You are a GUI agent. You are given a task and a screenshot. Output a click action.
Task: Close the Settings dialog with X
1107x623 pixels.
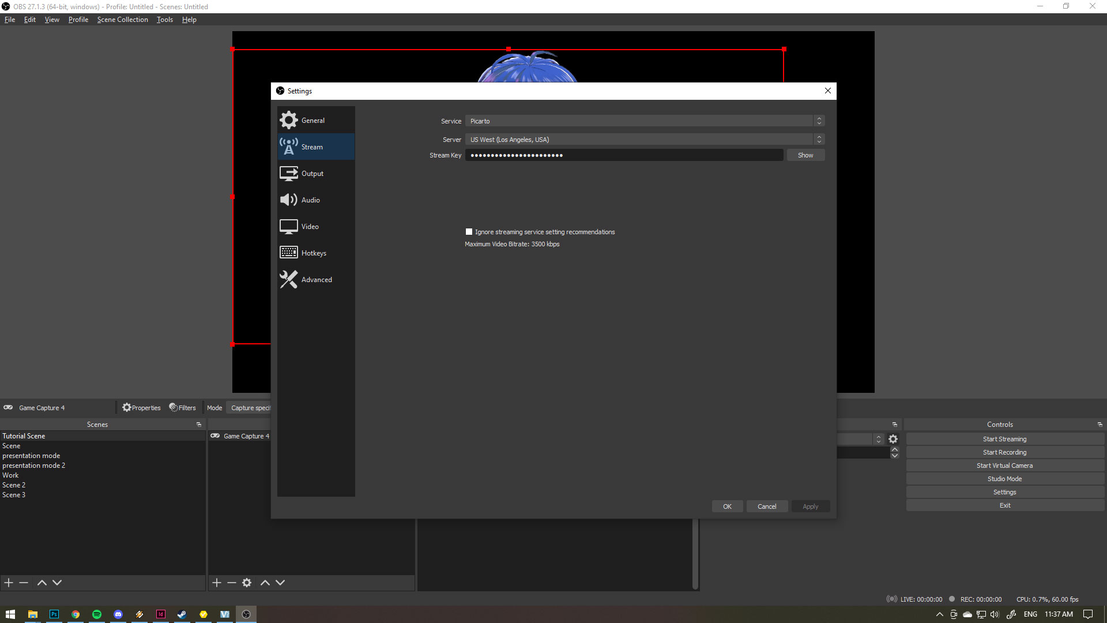click(x=828, y=91)
